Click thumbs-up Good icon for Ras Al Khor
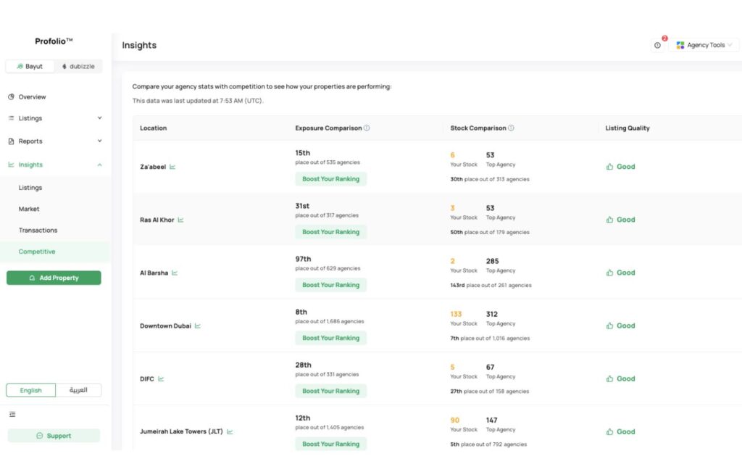This screenshot has width=742, height=464. [609, 220]
